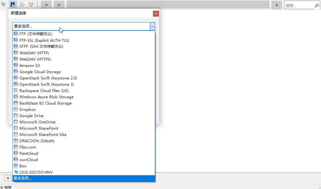
Task: Select WebDAV (HTTPS) from list
Action: point(84,59)
